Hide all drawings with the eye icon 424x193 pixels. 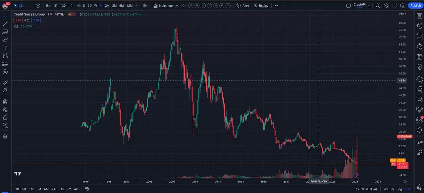[x=5, y=125]
